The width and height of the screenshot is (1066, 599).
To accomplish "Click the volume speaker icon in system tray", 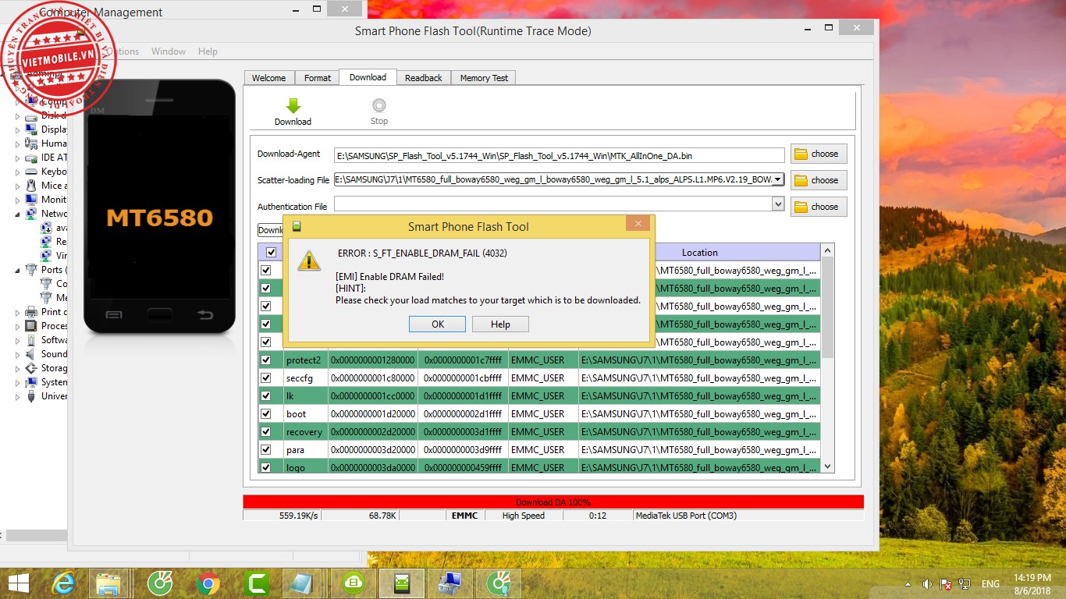I will click(x=927, y=583).
